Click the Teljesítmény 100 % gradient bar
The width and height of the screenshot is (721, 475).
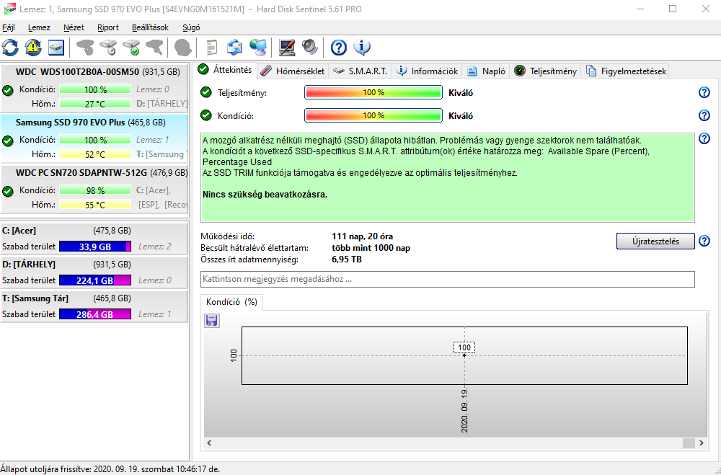[373, 92]
